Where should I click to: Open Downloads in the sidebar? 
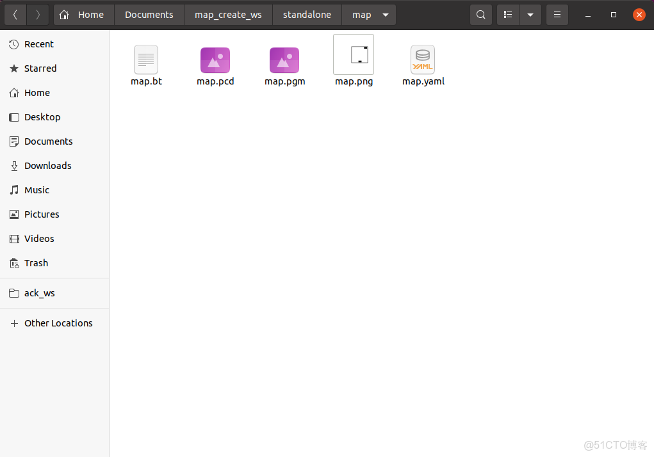[54, 166]
